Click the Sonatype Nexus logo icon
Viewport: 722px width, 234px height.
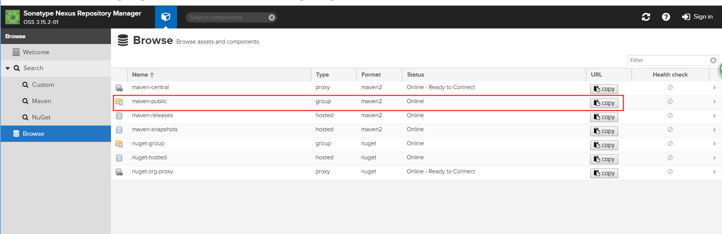(13, 17)
